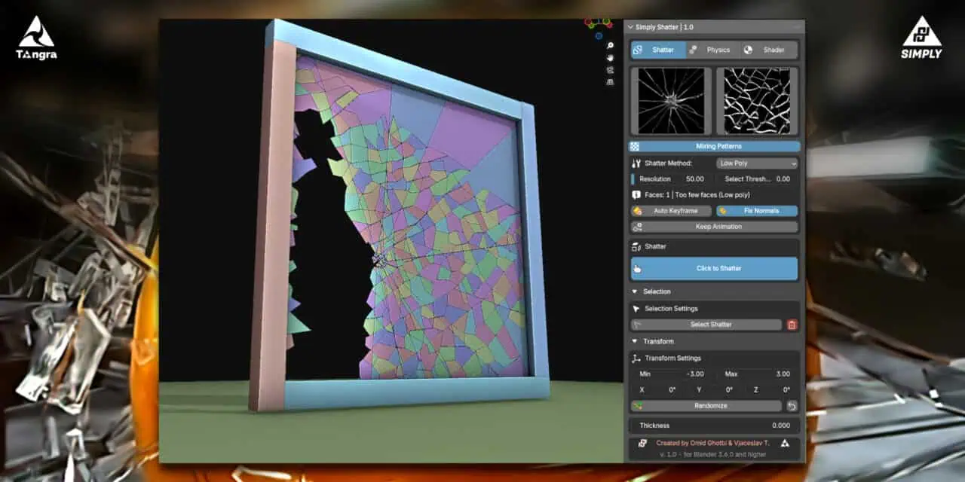The height and width of the screenshot is (482, 965).
Task: Select the pan hand icon in viewport
Action: 610,58
